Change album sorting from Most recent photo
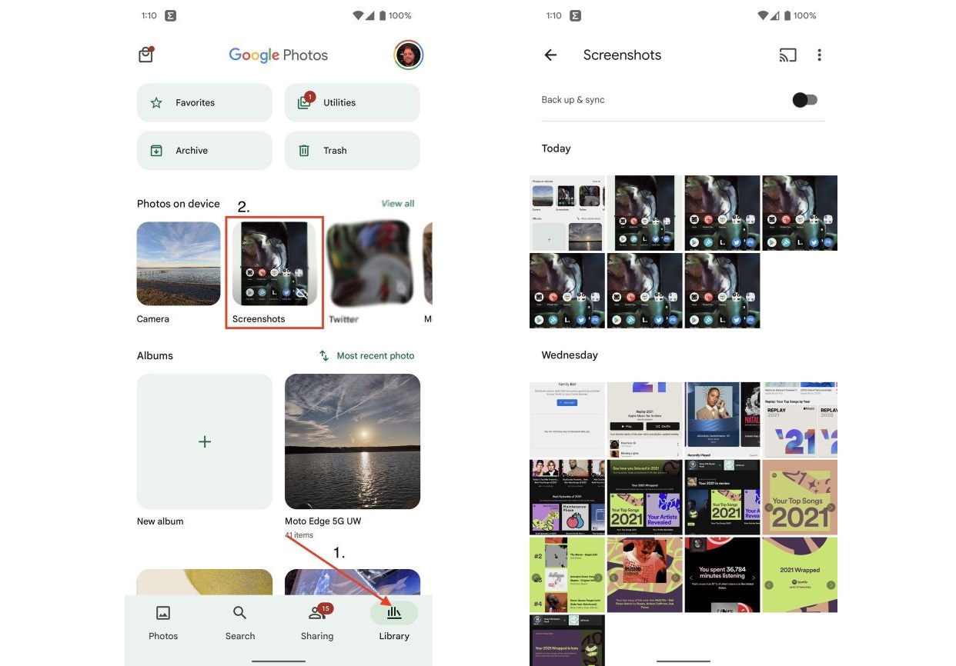 (x=367, y=356)
